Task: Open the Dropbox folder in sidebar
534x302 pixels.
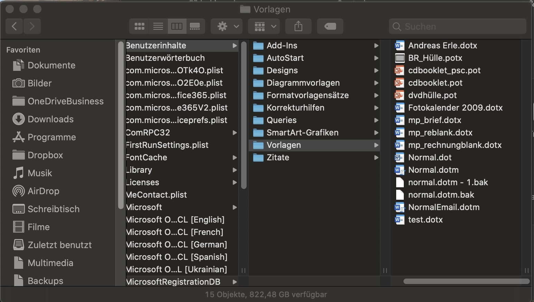Action: (45, 155)
